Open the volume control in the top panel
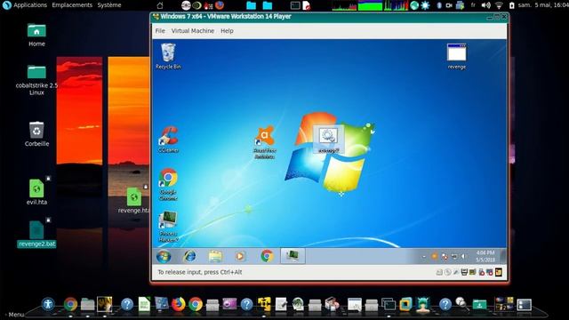Screen dimensions: 569x320 click(x=485, y=5)
